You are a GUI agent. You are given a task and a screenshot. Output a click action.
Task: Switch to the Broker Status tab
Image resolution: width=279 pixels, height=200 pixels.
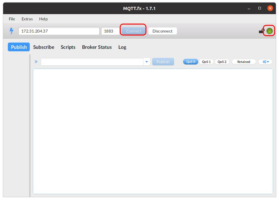(x=97, y=47)
